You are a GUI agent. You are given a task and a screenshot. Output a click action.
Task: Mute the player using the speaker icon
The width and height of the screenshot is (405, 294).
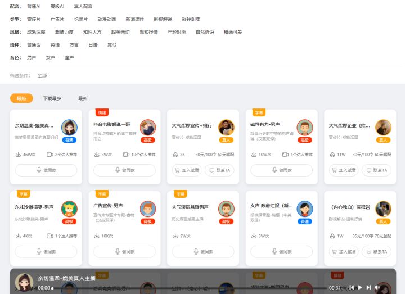[x=377, y=287]
